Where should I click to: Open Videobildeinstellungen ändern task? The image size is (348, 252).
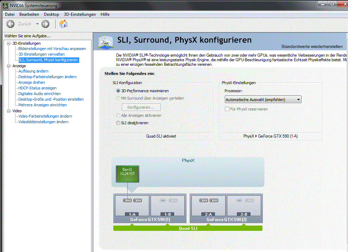(43, 122)
